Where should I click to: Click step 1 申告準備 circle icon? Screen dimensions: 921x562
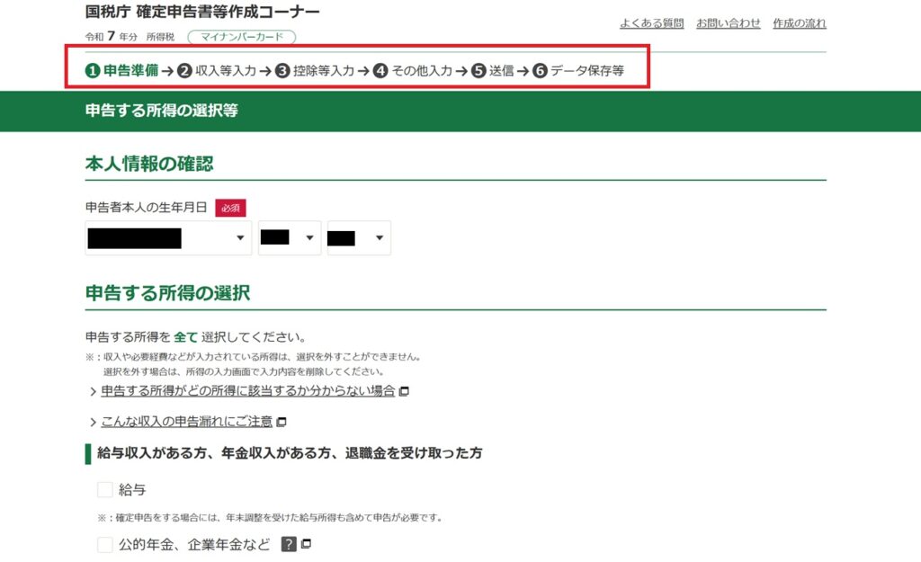pyautogui.click(x=93, y=71)
